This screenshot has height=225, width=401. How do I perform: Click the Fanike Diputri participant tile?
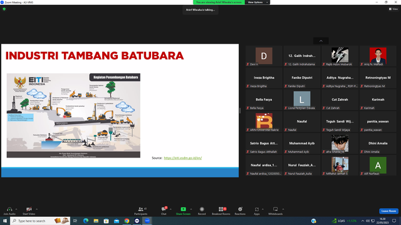tap(302, 77)
